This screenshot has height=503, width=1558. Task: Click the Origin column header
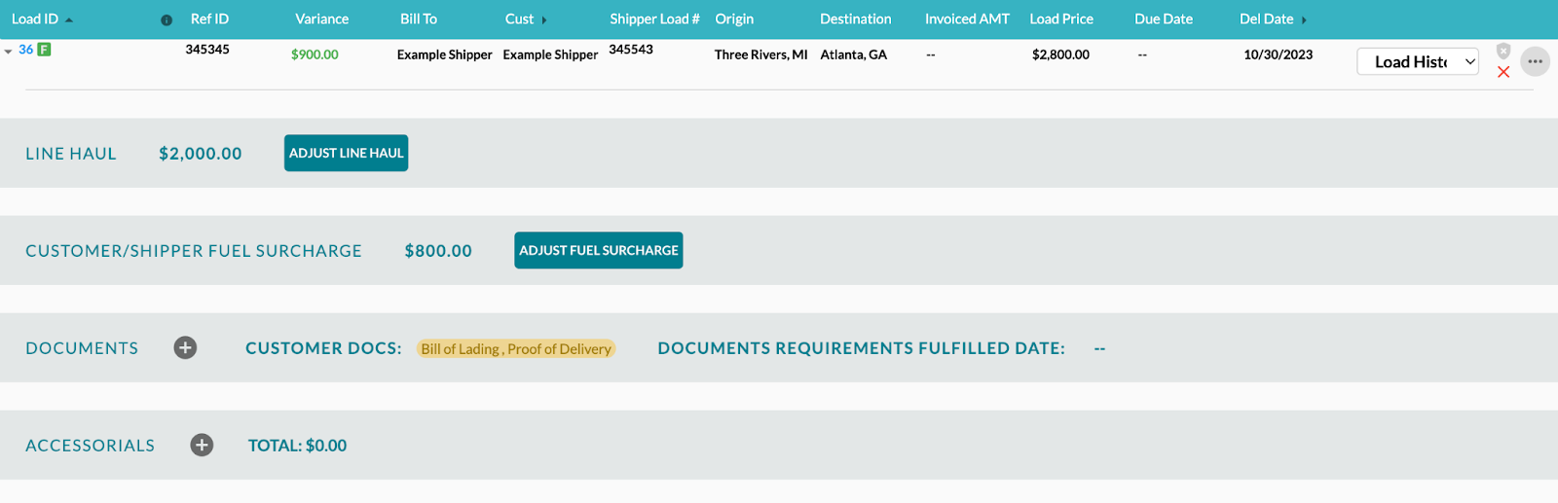[734, 18]
